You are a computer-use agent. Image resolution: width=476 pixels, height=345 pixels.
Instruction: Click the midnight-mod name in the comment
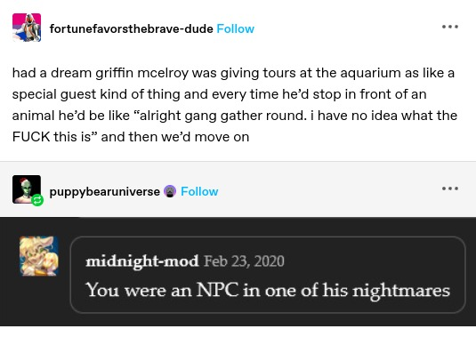coord(142,261)
